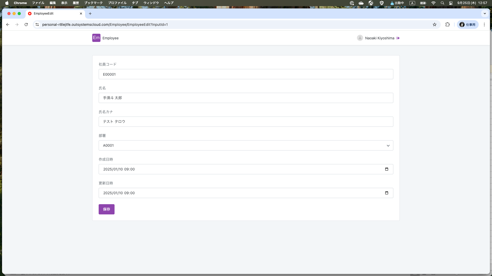Open calendar picker for 作成日時 field
Viewport: 492px width, 276px height.
coord(386,169)
